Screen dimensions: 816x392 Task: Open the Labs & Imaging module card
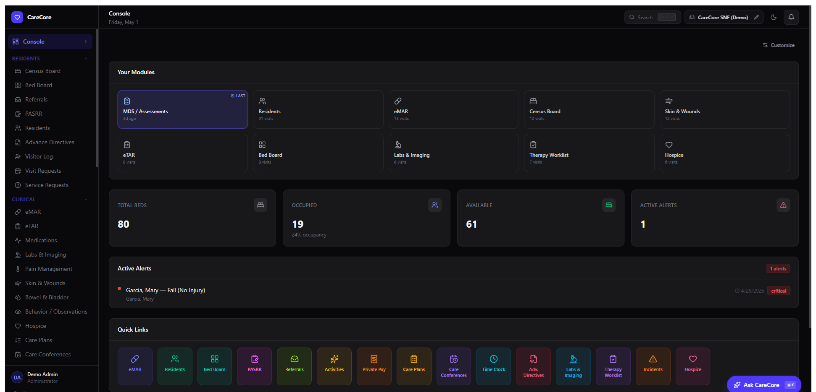click(454, 153)
